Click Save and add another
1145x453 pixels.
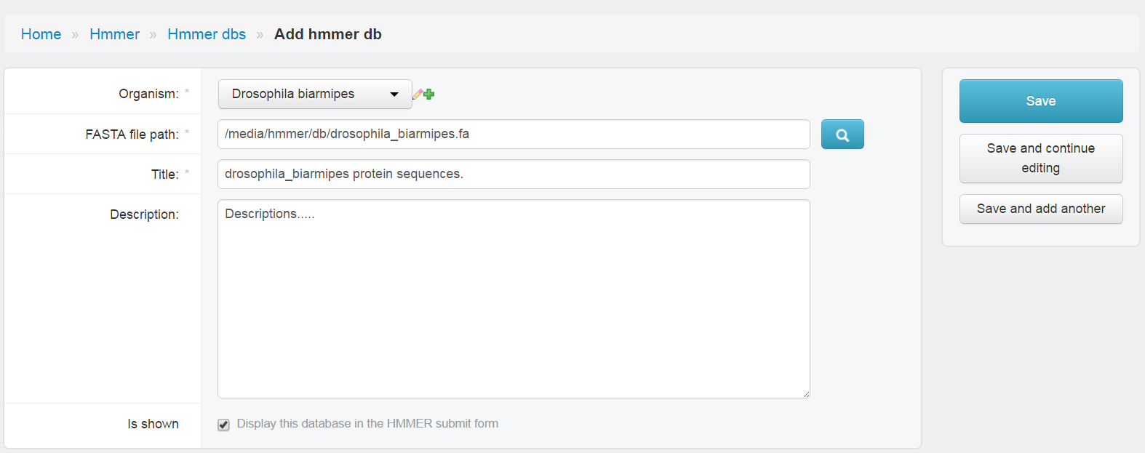1041,209
